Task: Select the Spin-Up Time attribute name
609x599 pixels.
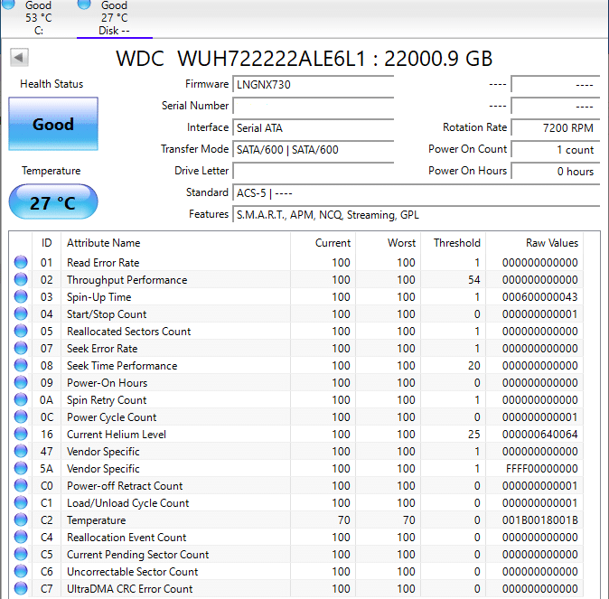Action: tap(99, 297)
